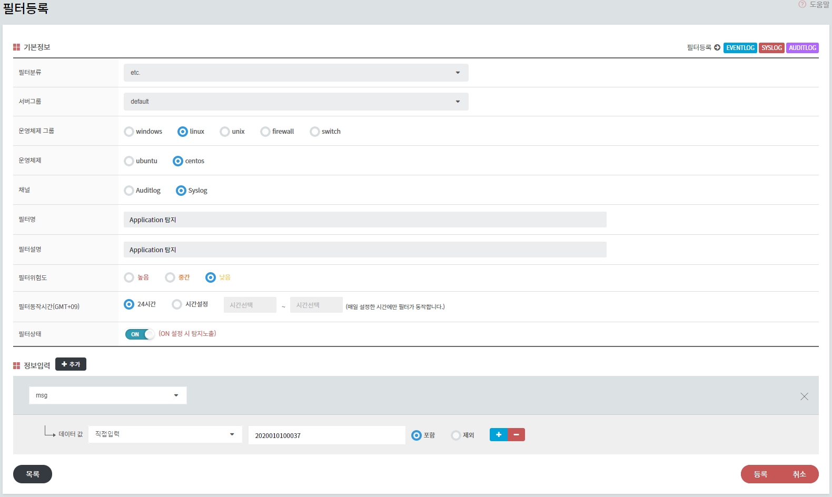
Task: Click the red minus condition button
Action: (517, 435)
